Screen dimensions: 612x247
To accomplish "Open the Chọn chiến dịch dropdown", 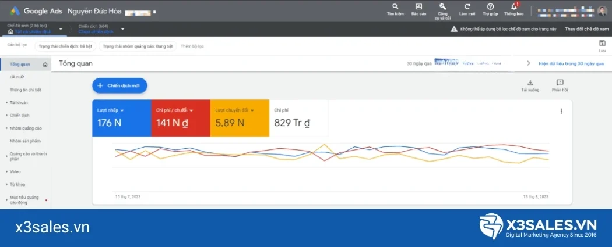I will point(122,29).
